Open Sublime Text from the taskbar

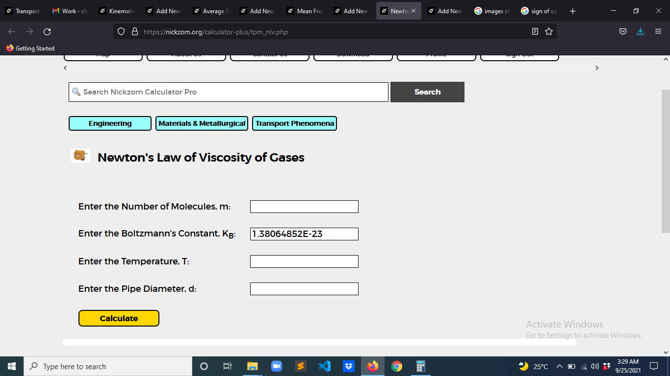[x=301, y=366]
